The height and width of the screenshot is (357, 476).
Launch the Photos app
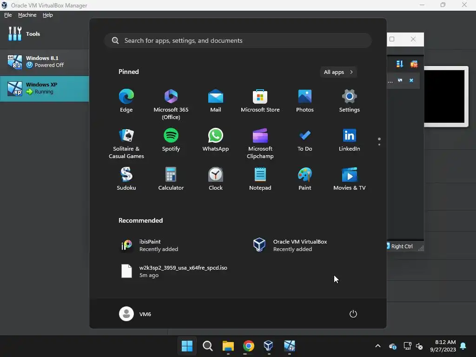point(305,101)
